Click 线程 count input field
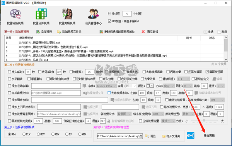Image resolution: width=232 pixels, height=146 pixels. 127,14
